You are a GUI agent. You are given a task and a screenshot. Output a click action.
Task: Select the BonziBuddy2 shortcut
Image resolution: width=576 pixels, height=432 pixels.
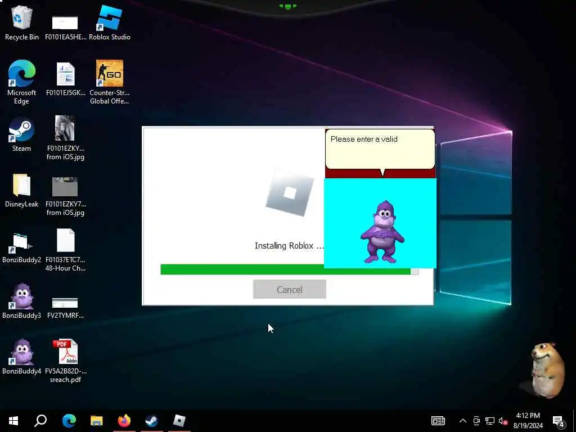pos(21,248)
